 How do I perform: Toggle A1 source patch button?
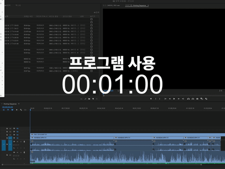4,146
